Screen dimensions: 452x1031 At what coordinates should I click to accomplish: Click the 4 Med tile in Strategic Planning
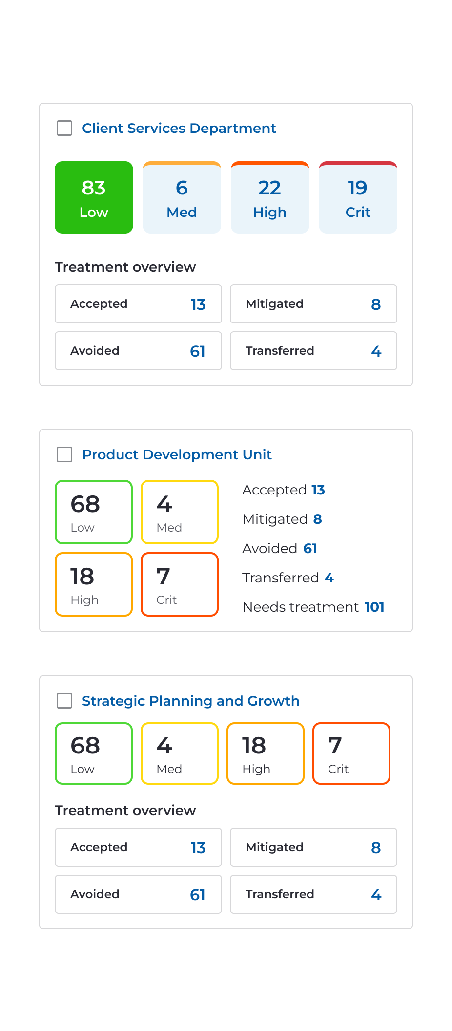pyautogui.click(x=180, y=753)
